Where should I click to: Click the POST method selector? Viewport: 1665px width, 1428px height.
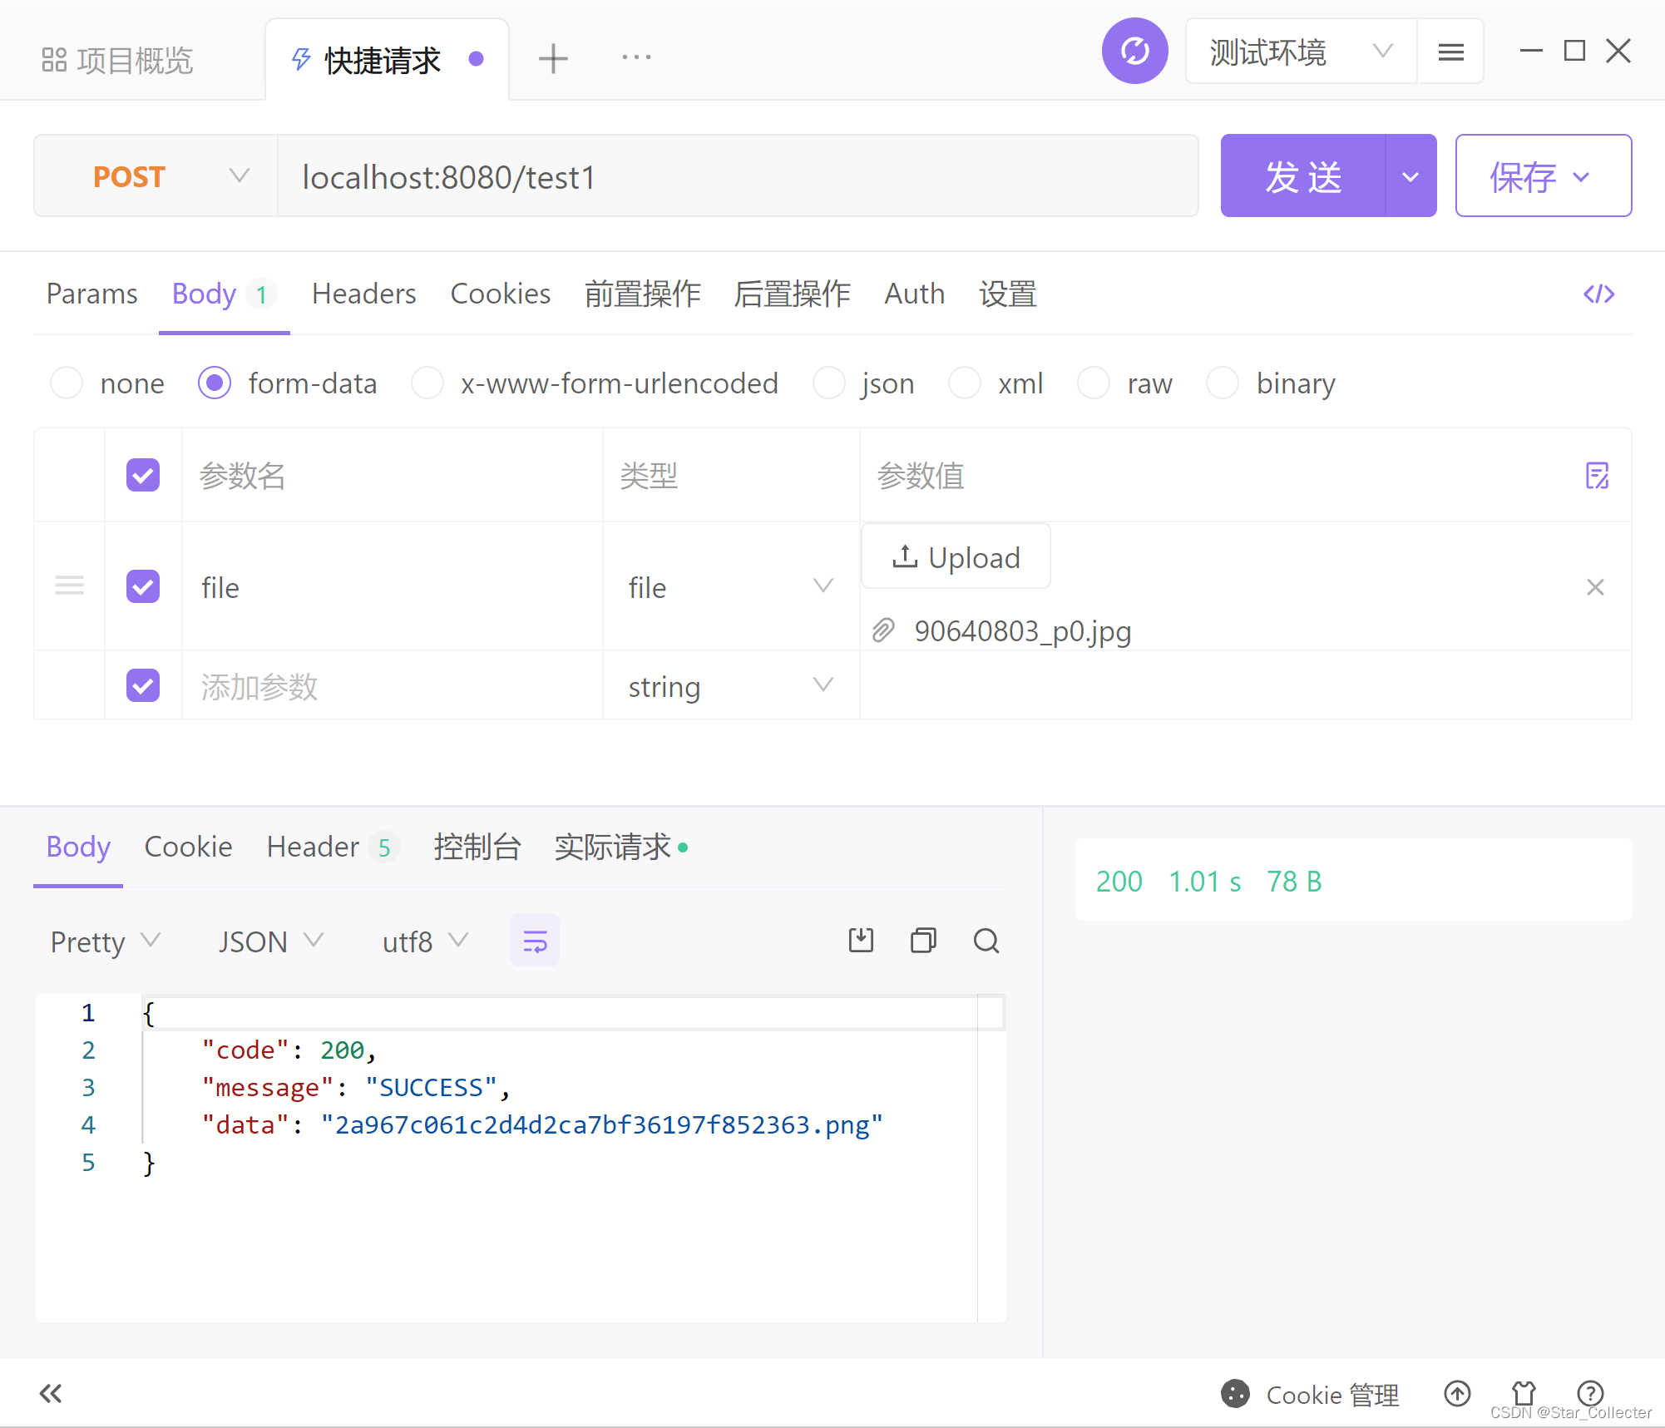coord(151,177)
